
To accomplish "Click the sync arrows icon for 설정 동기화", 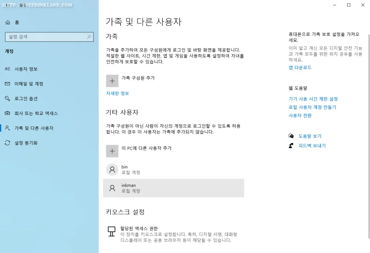I will [7, 143].
